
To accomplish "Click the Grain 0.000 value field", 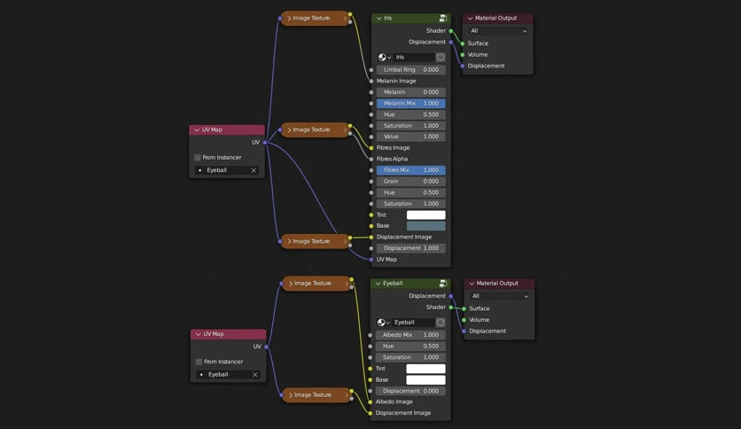I will (x=410, y=182).
